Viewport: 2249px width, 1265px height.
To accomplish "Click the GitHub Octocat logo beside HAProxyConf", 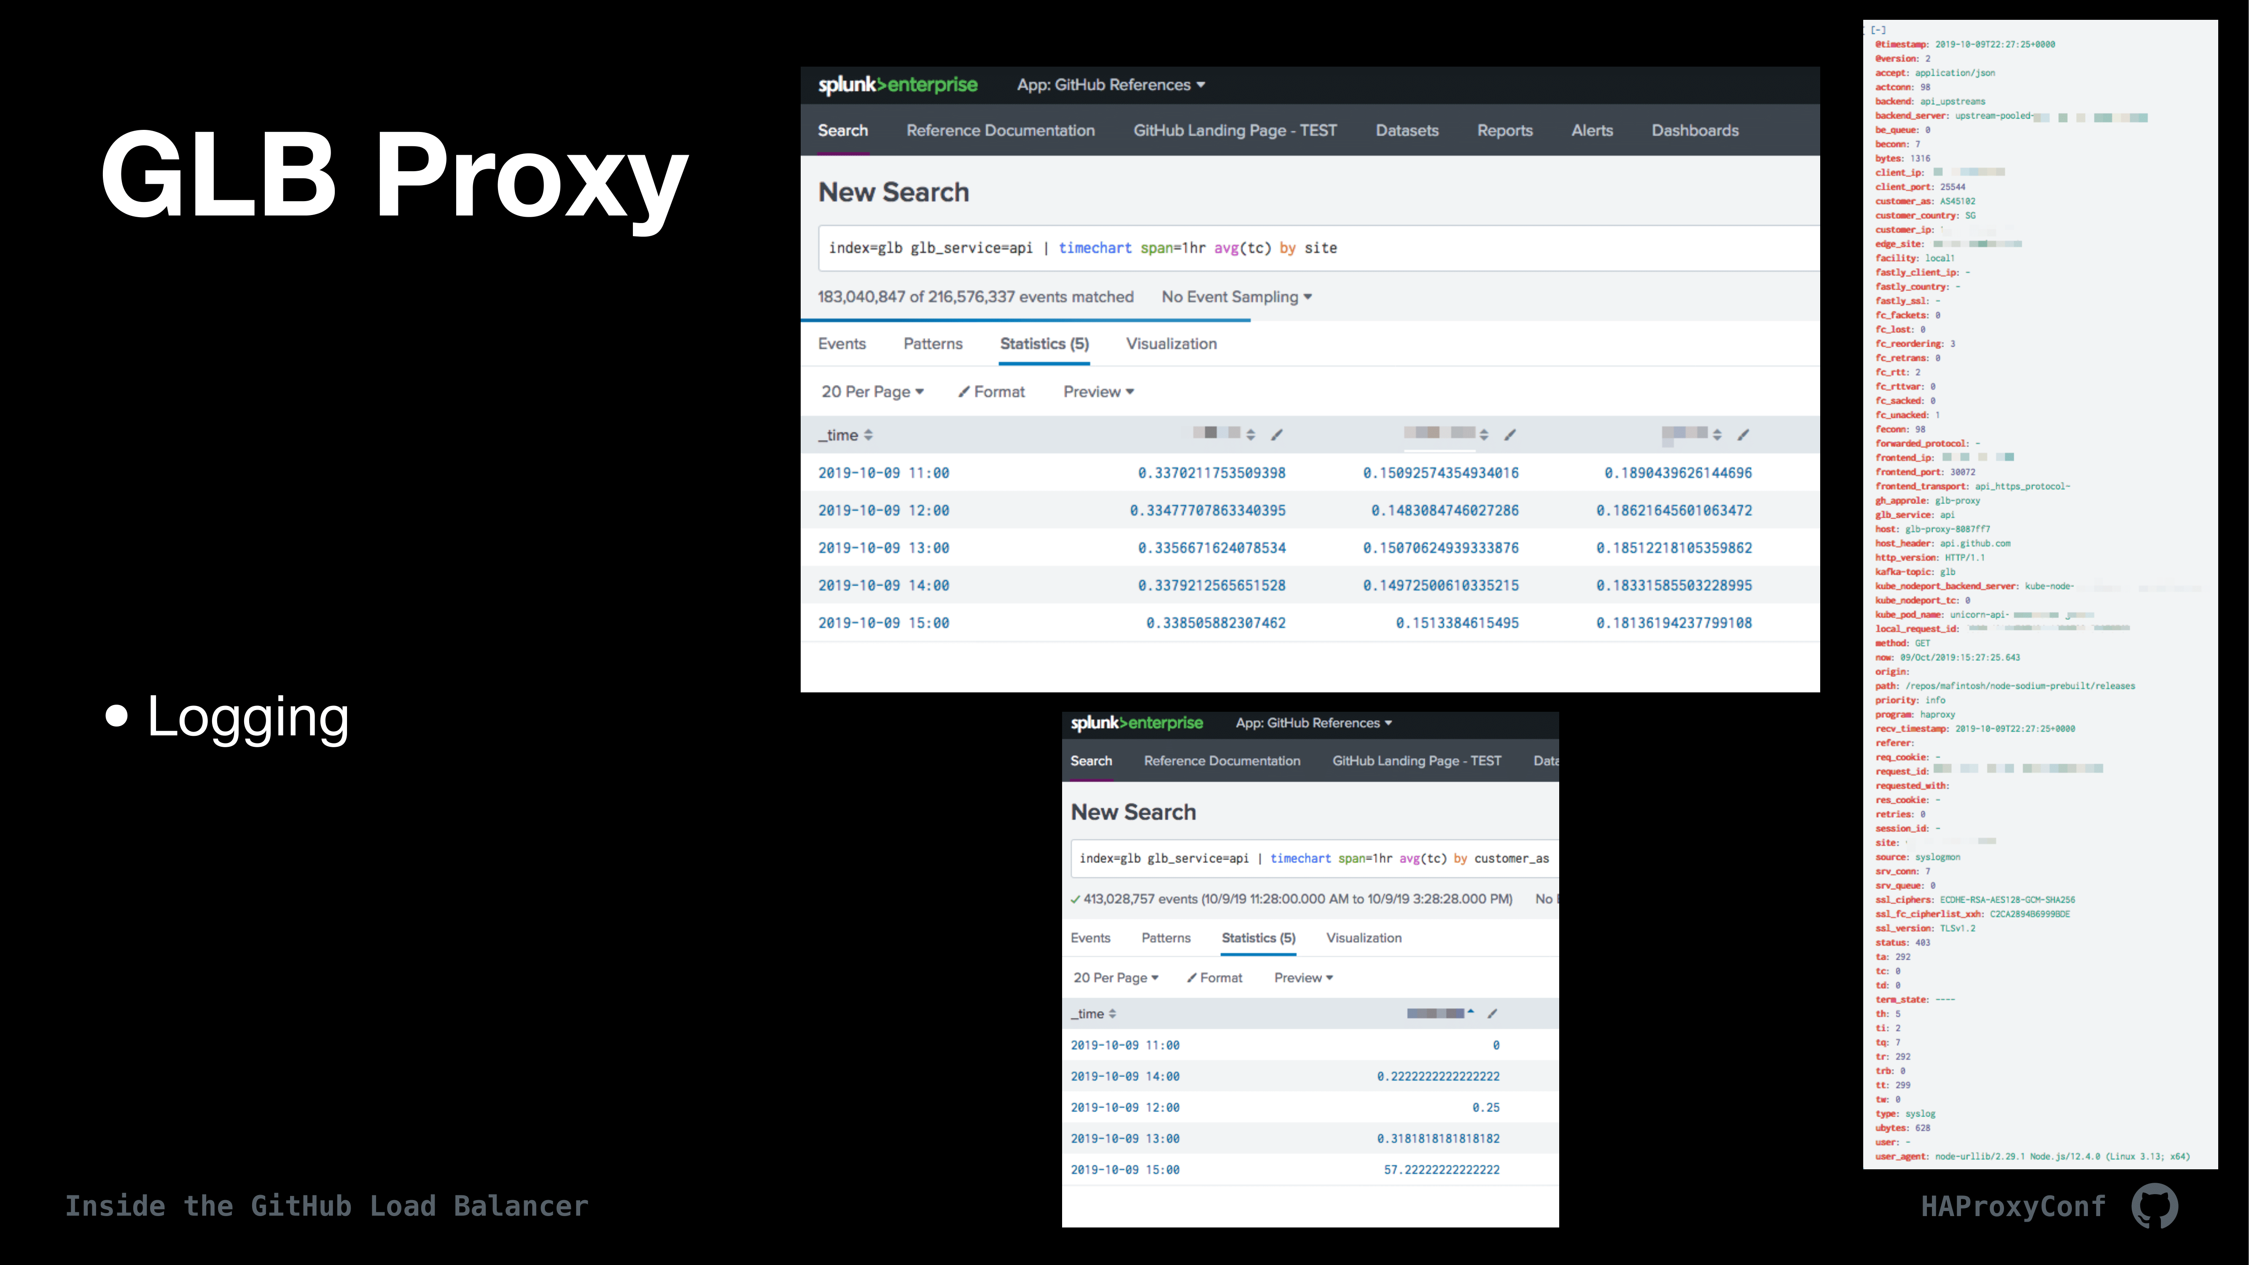I will tap(2155, 1206).
